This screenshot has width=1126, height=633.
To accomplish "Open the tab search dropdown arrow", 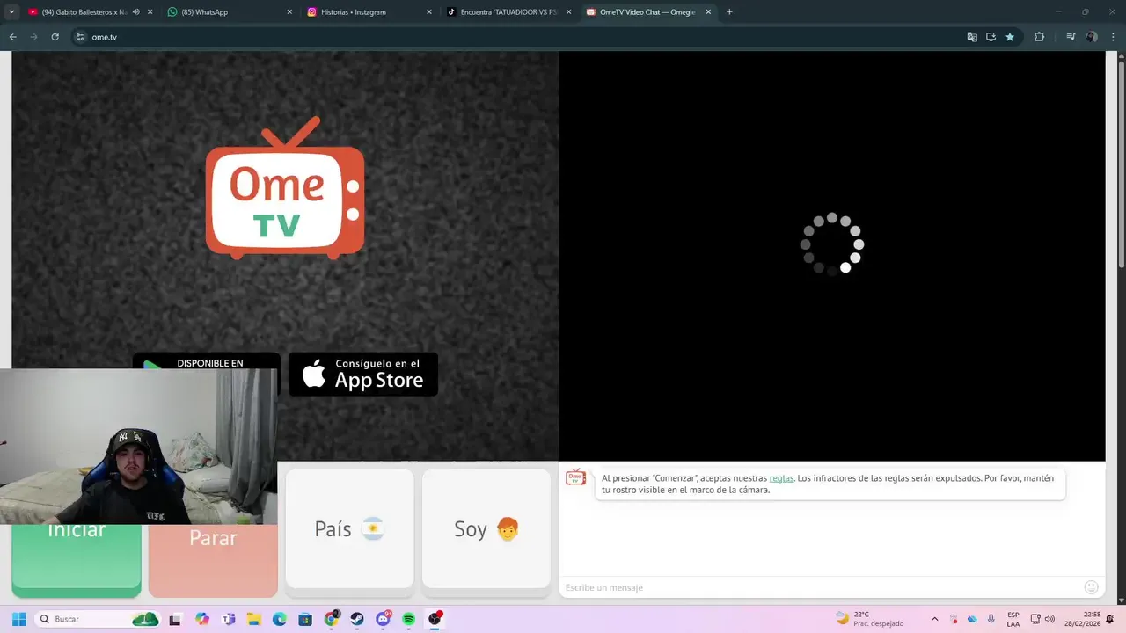I will tap(11, 11).
